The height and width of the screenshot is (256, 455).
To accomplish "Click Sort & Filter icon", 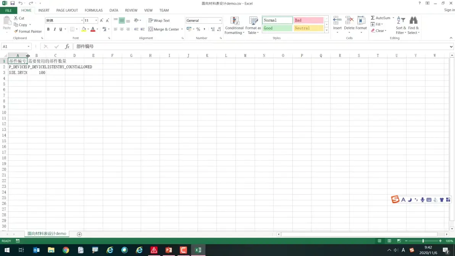I will click(401, 21).
